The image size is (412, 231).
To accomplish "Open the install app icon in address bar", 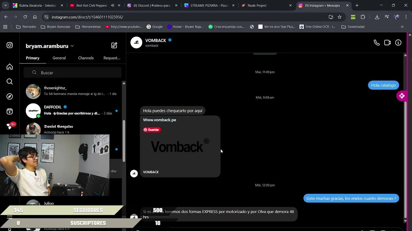I will [331, 17].
